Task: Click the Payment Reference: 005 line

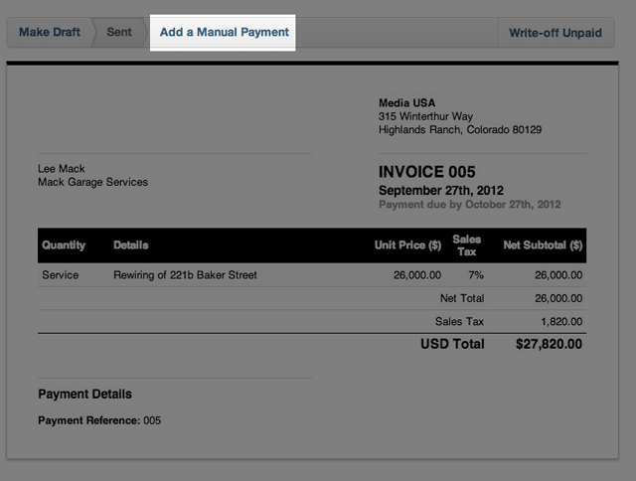Action: [99, 420]
